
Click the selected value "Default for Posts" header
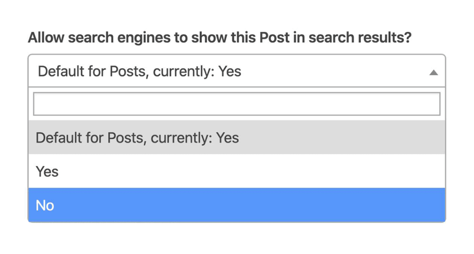[x=139, y=72]
